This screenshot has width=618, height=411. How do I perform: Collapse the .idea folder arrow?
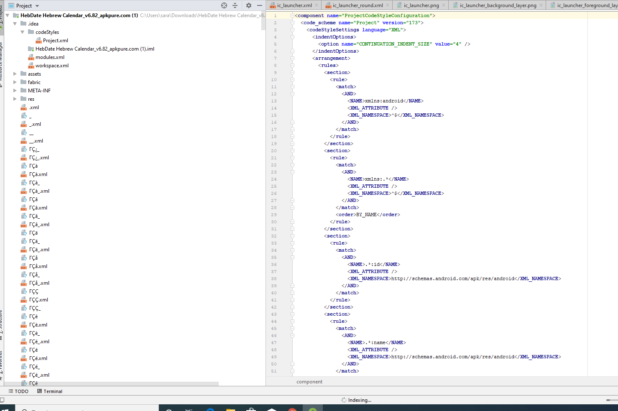[15, 24]
